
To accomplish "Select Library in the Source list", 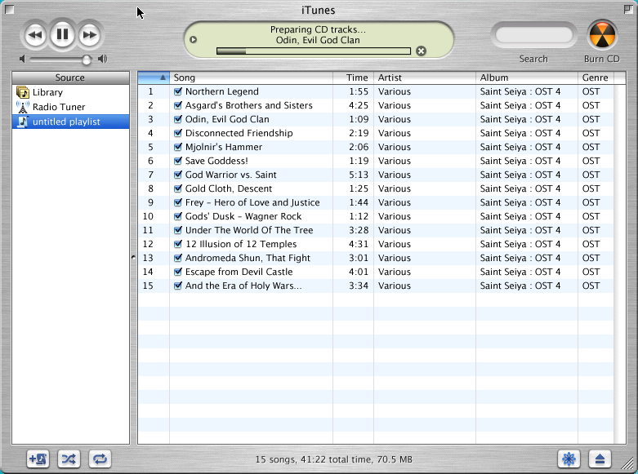I will 71,92.
